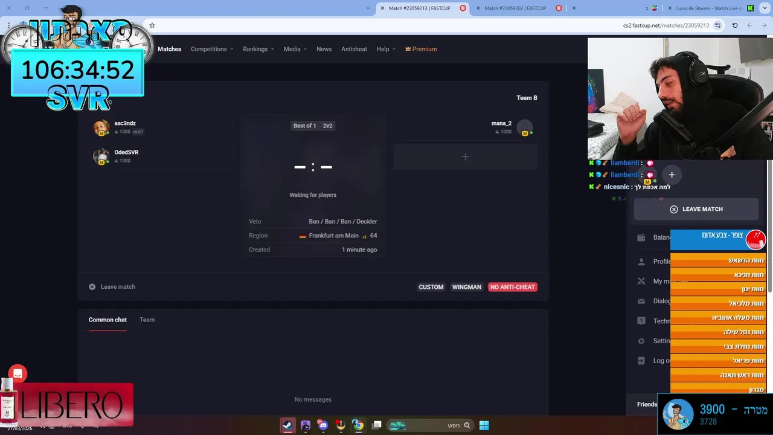The height and width of the screenshot is (435, 773).
Task: Click the purple app icon beside Steam
Action: 306,425
